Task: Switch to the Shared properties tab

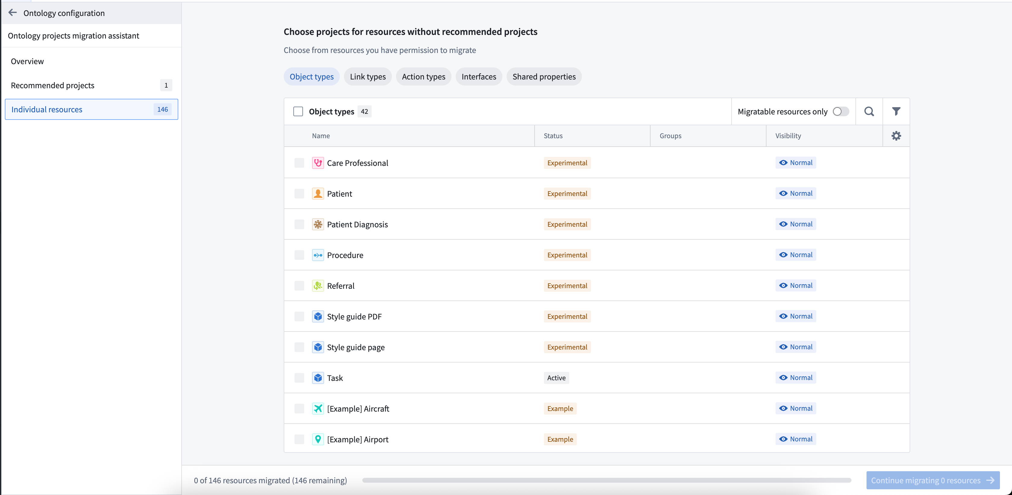Action: tap(544, 76)
